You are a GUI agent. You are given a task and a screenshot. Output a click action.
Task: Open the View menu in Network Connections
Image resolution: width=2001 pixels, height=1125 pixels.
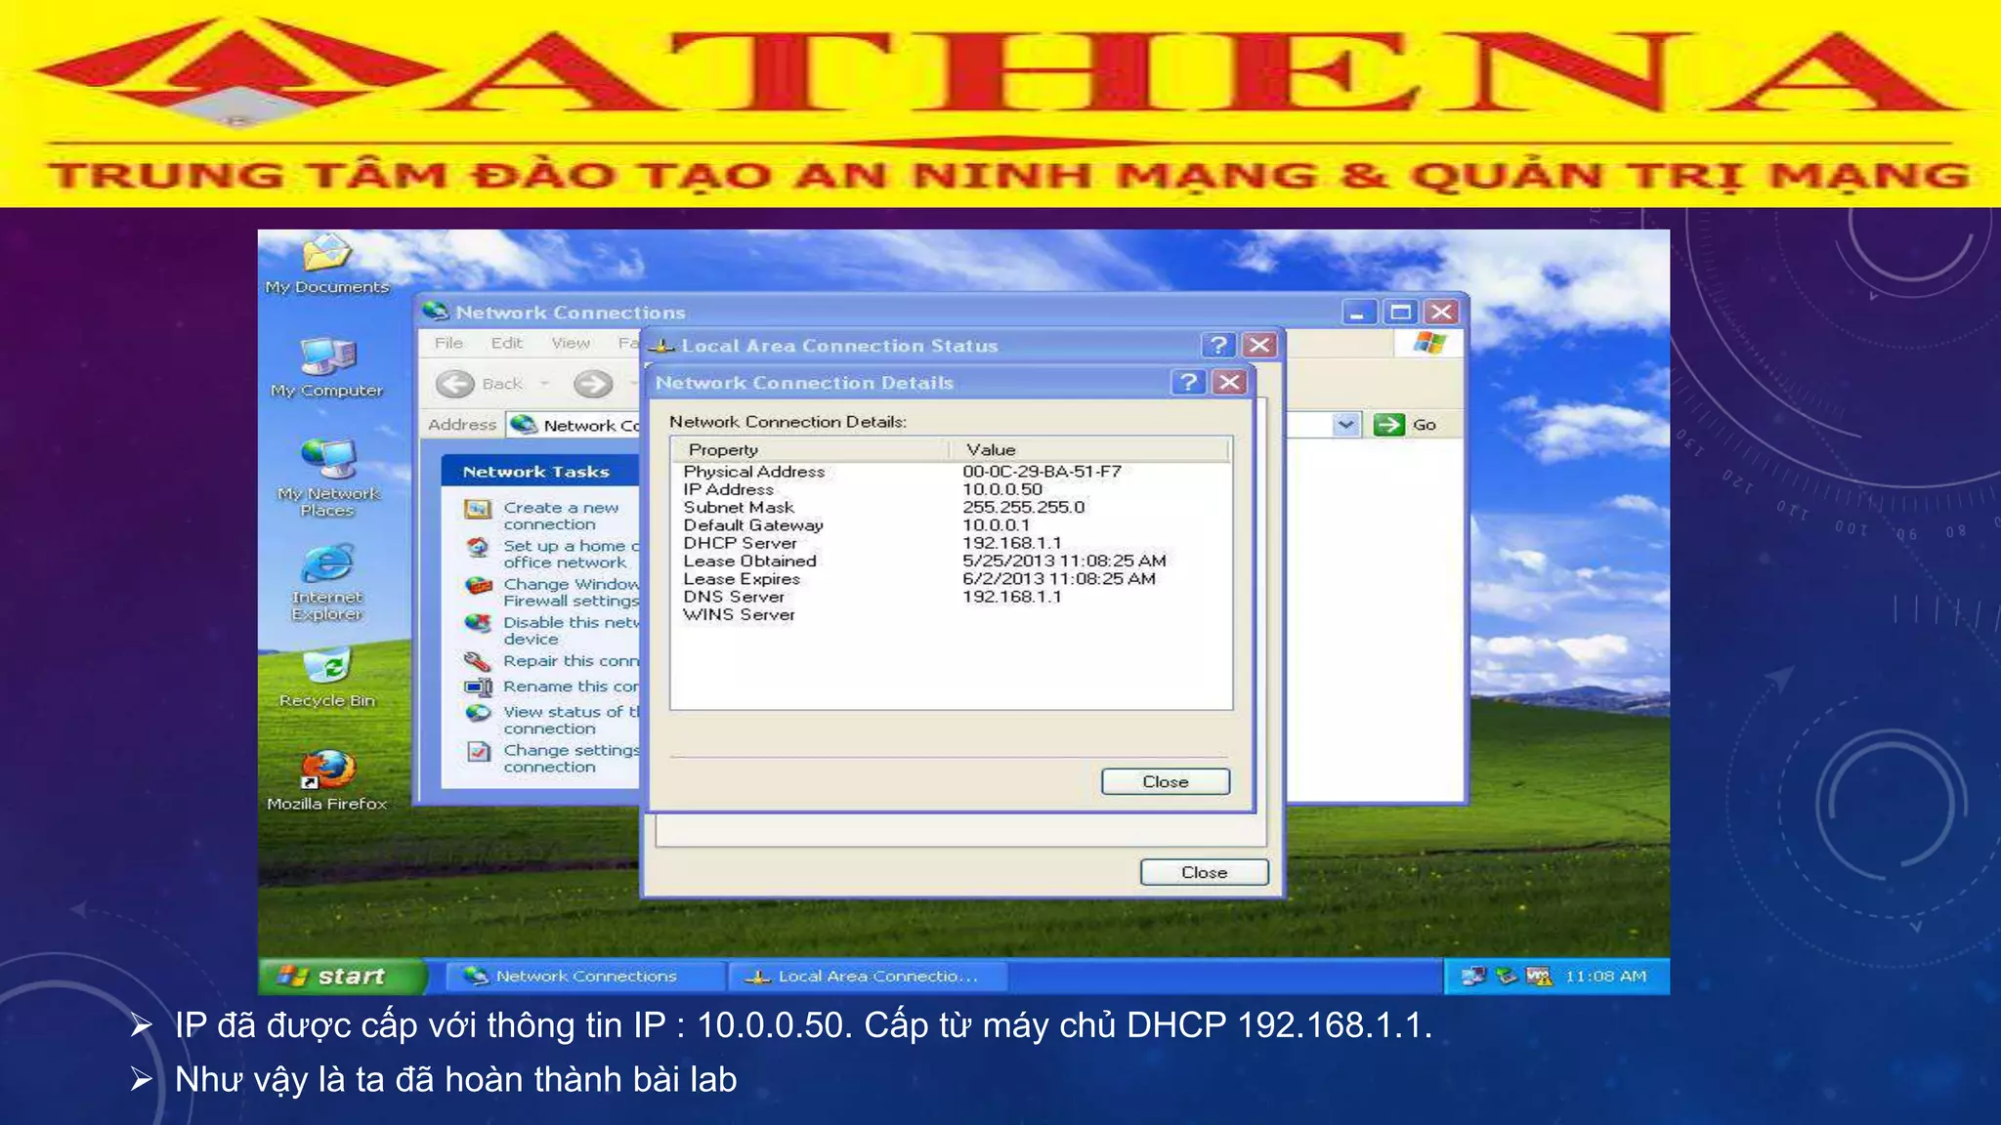click(x=571, y=343)
